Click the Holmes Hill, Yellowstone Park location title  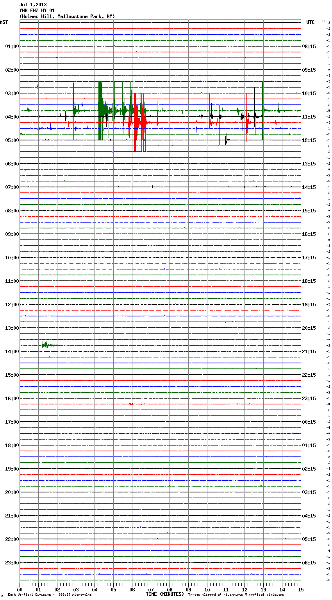pyautogui.click(x=67, y=16)
